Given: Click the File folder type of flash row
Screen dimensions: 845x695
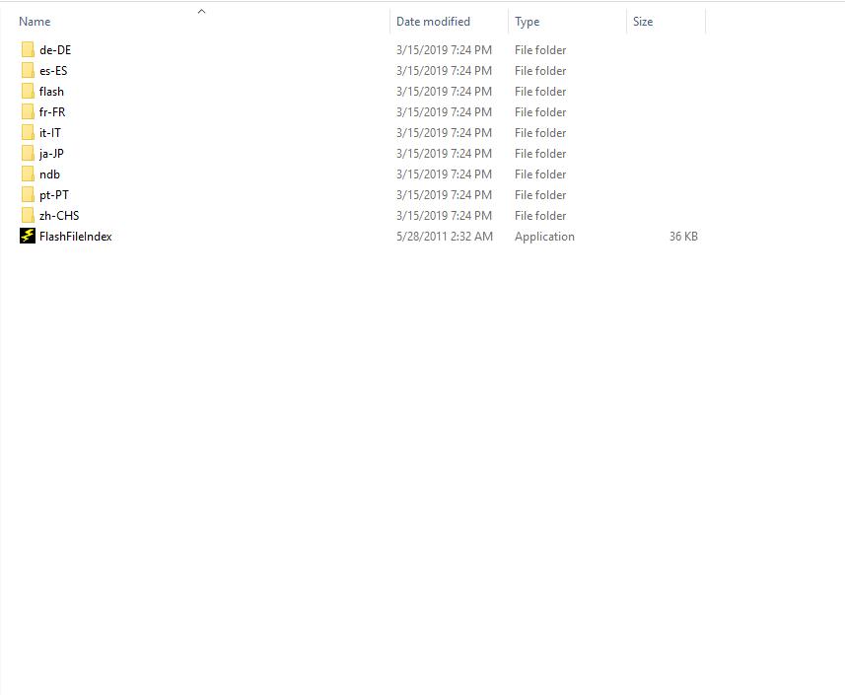Looking at the screenshot, I should click(x=540, y=92).
